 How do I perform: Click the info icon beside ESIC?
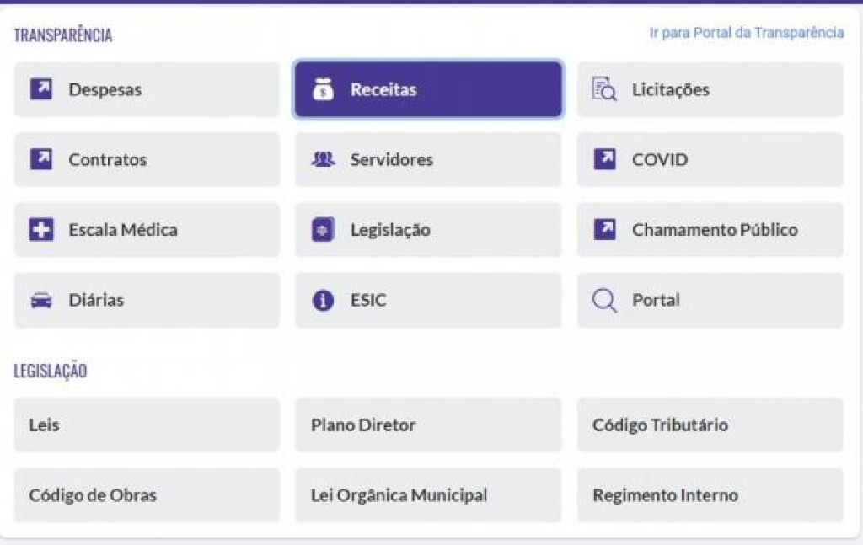[x=323, y=301]
